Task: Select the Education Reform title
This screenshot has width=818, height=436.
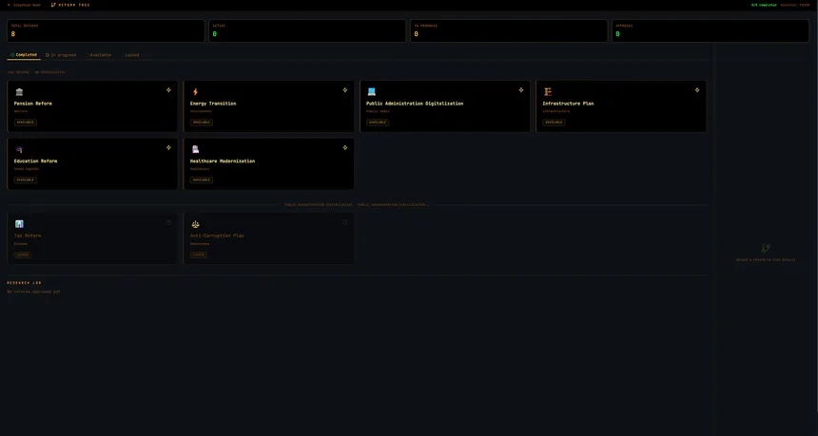Action: tap(35, 161)
